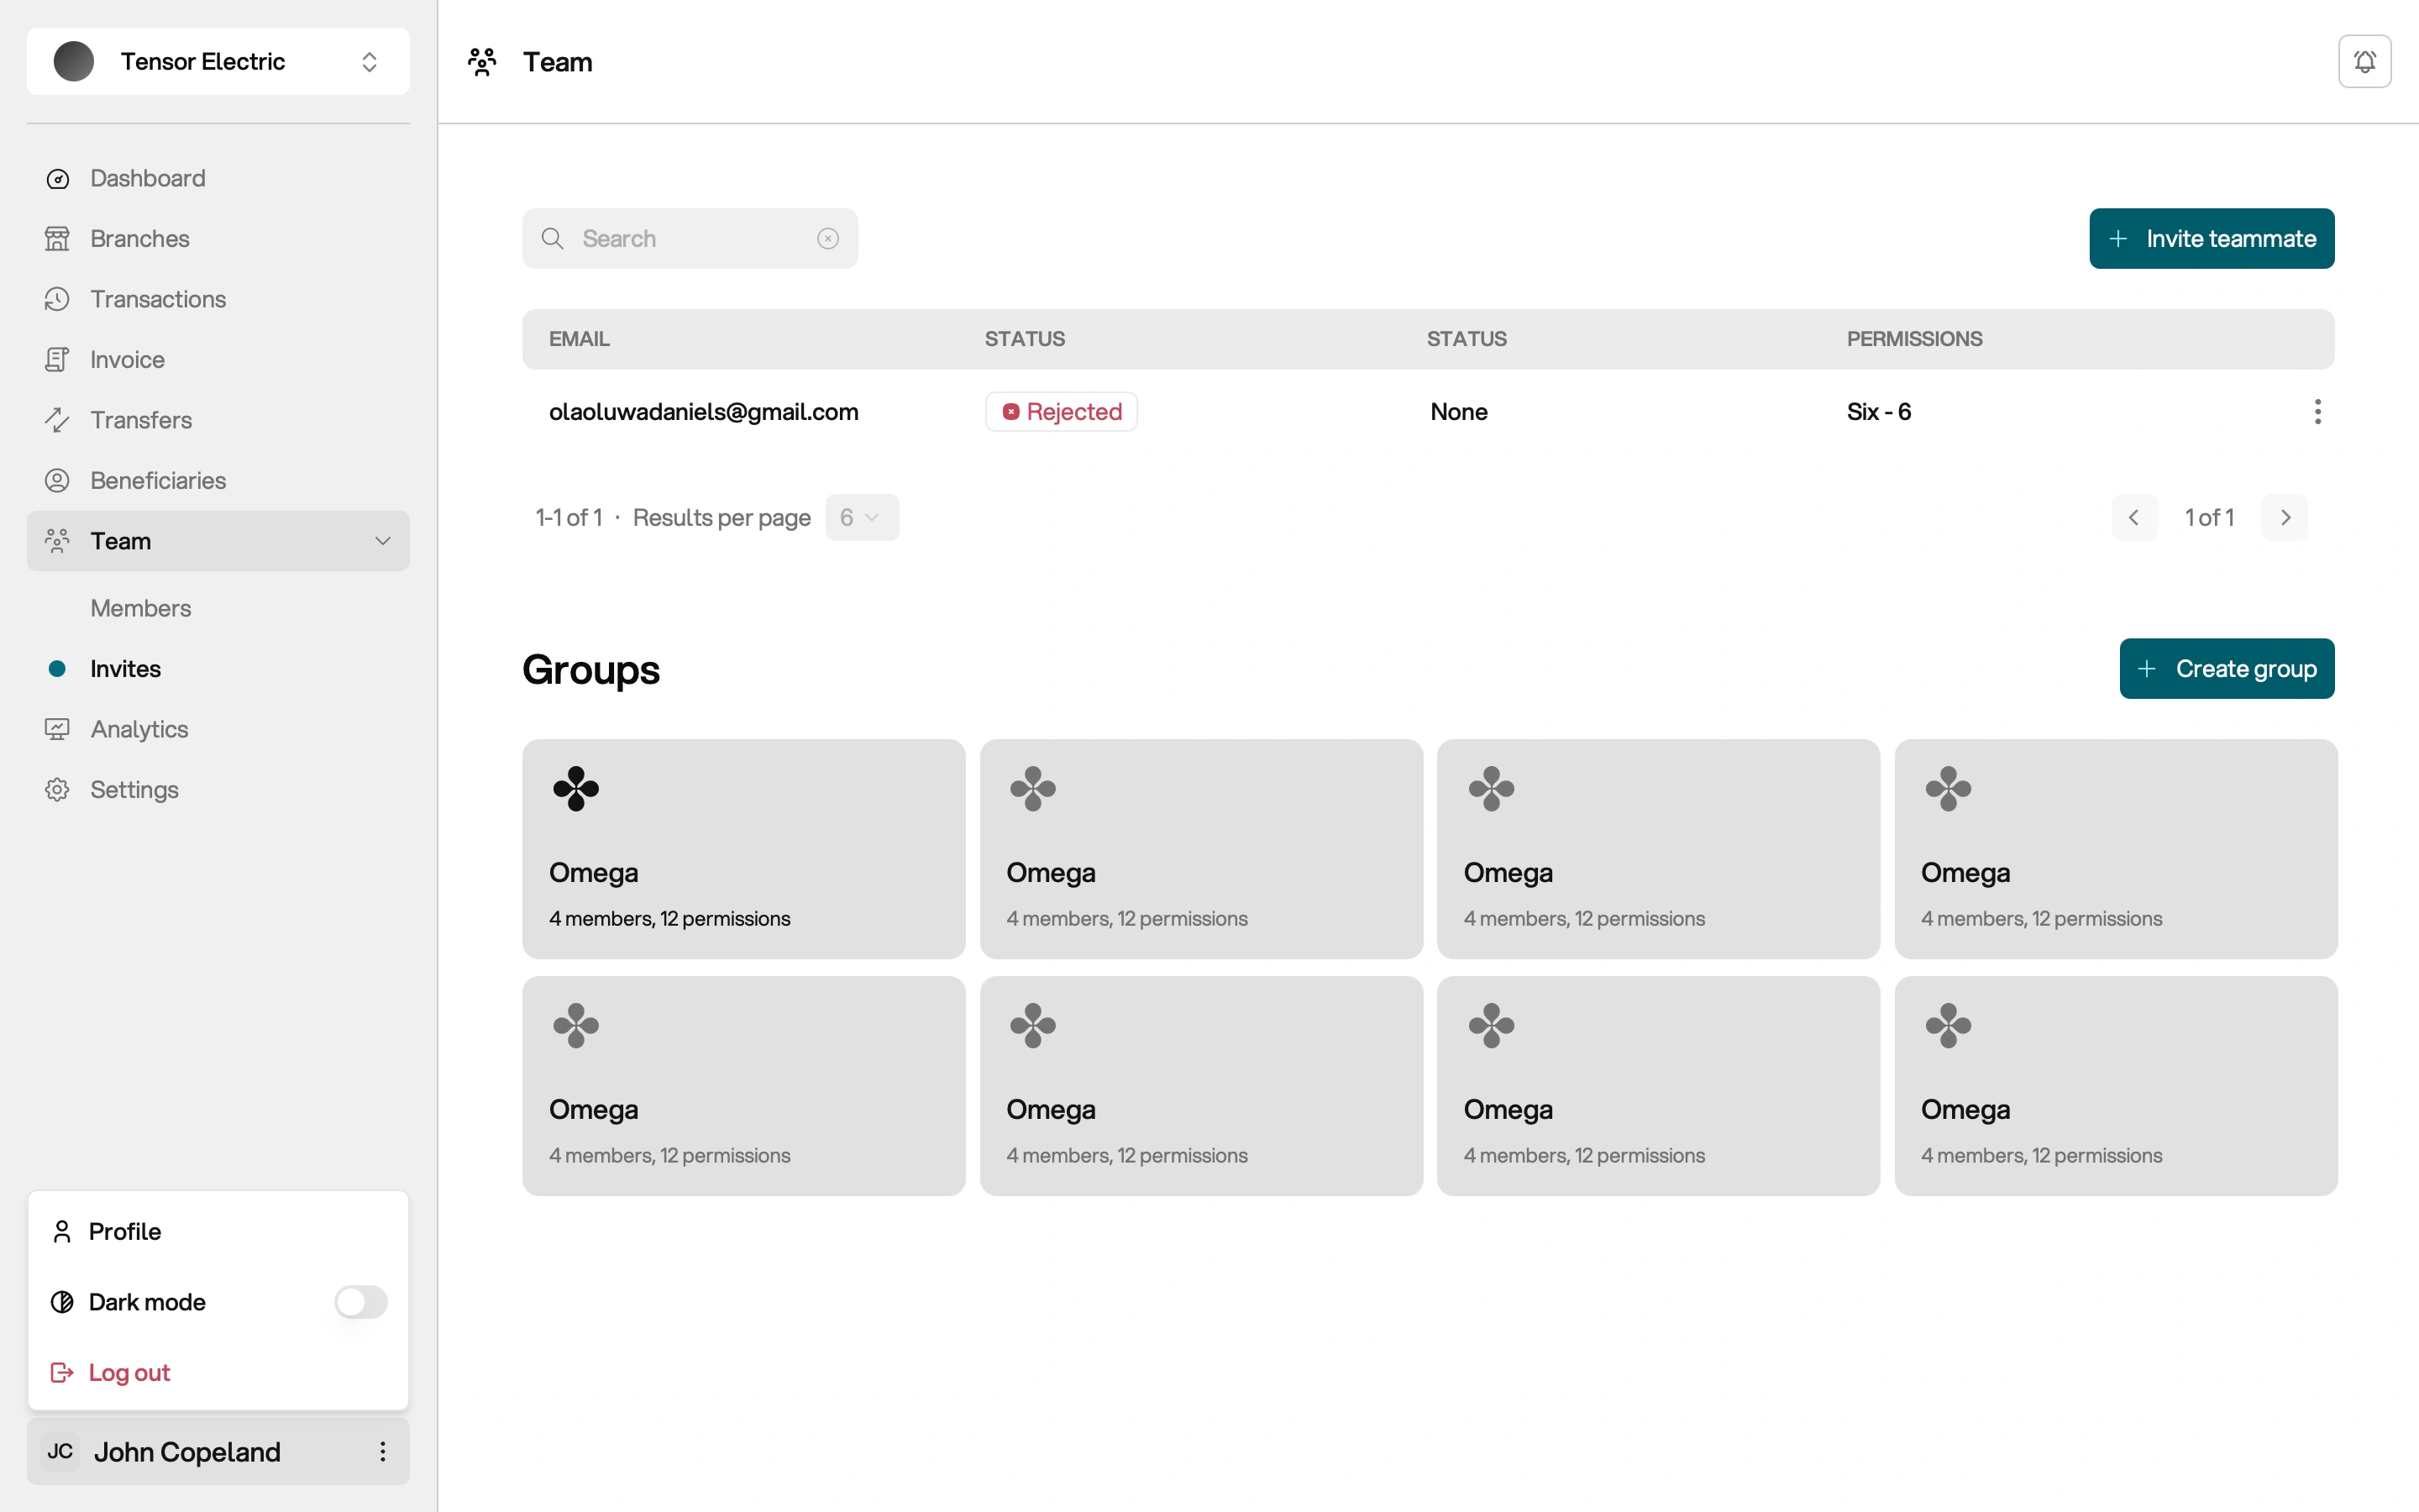Open the Dashboard sidebar item

coord(147,178)
